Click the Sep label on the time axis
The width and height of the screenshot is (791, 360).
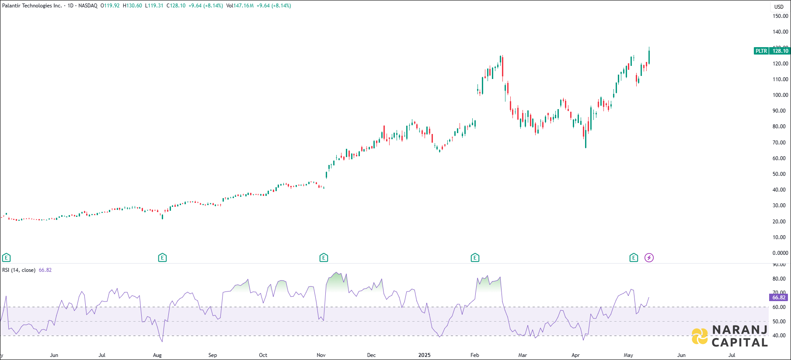point(213,355)
